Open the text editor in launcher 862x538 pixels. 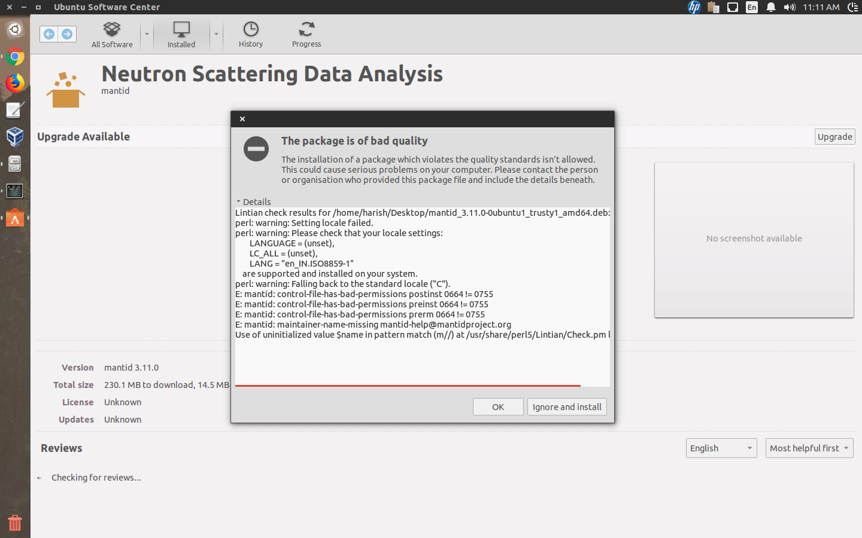click(x=15, y=110)
